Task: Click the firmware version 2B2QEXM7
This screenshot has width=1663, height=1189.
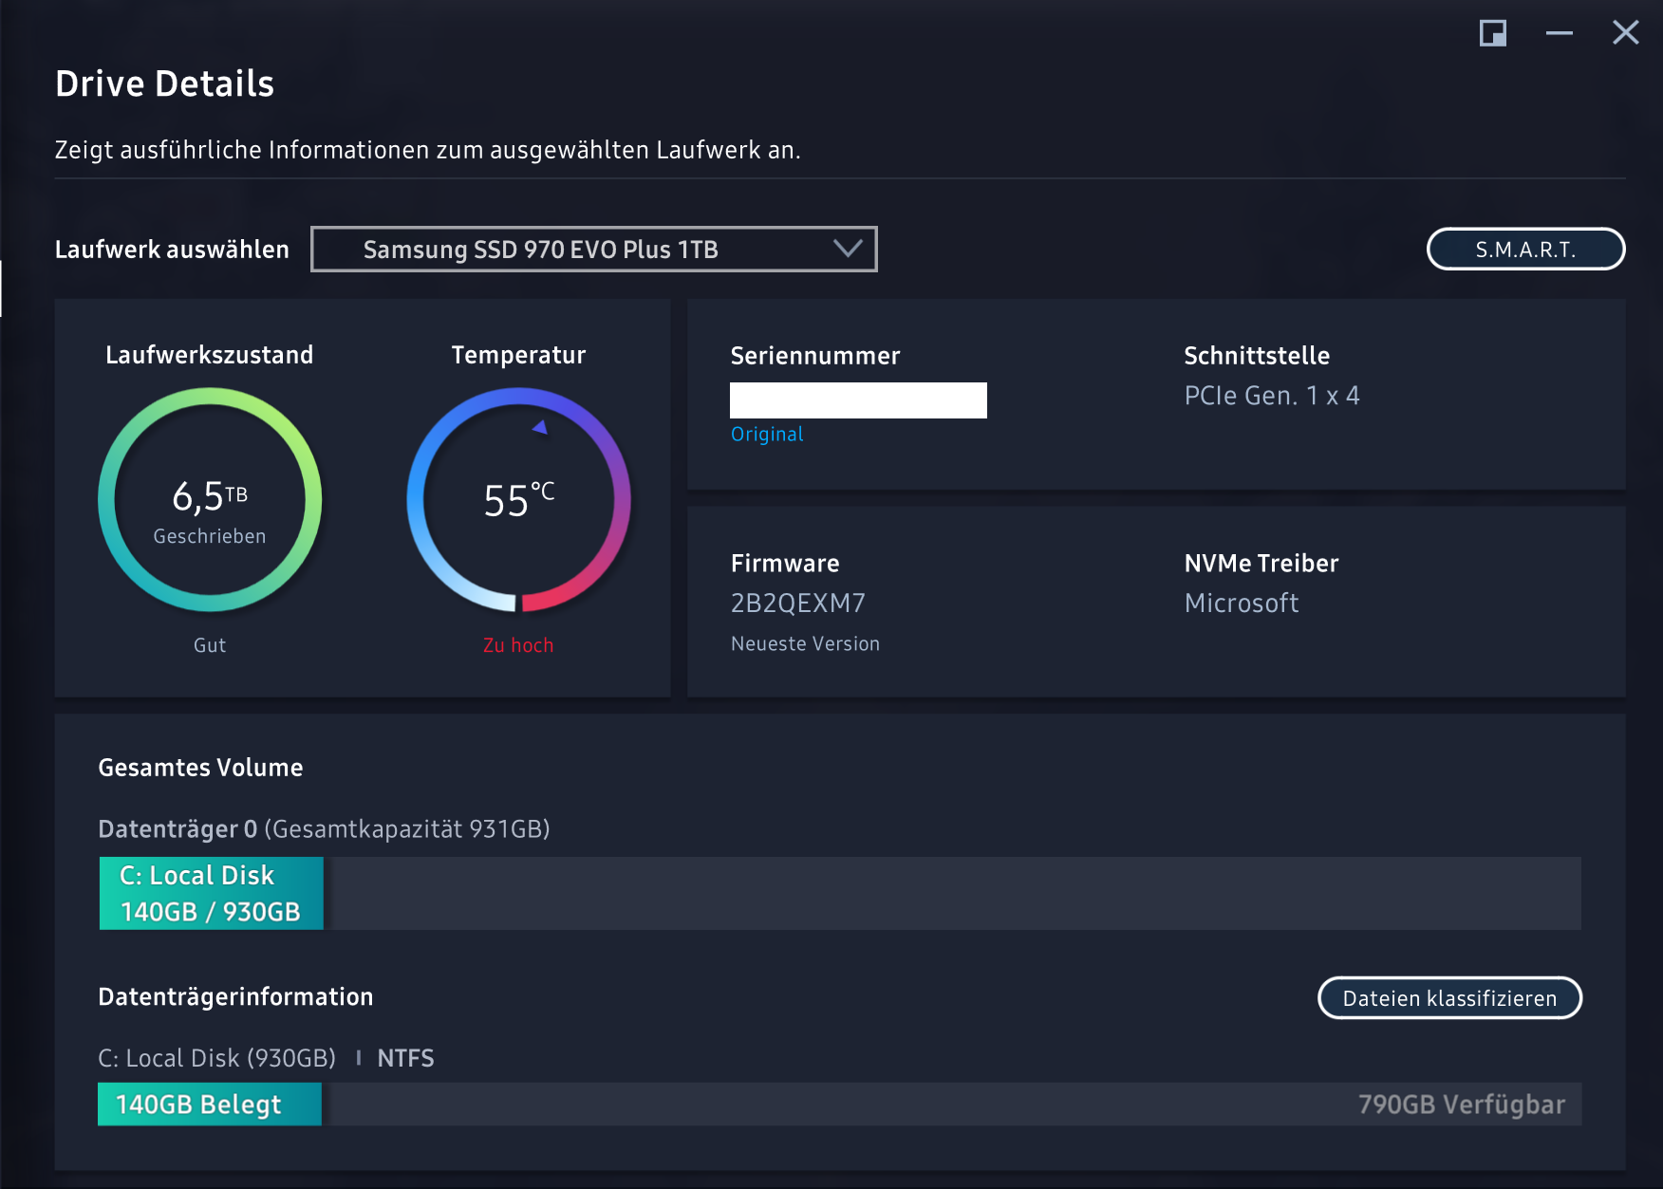Action: (798, 603)
